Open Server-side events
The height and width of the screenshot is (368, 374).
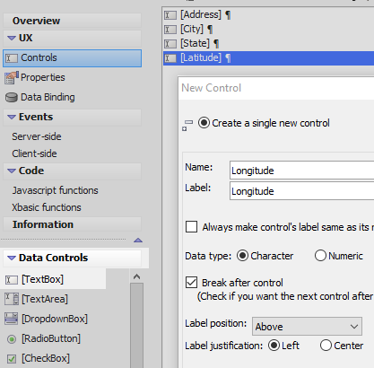[37, 136]
